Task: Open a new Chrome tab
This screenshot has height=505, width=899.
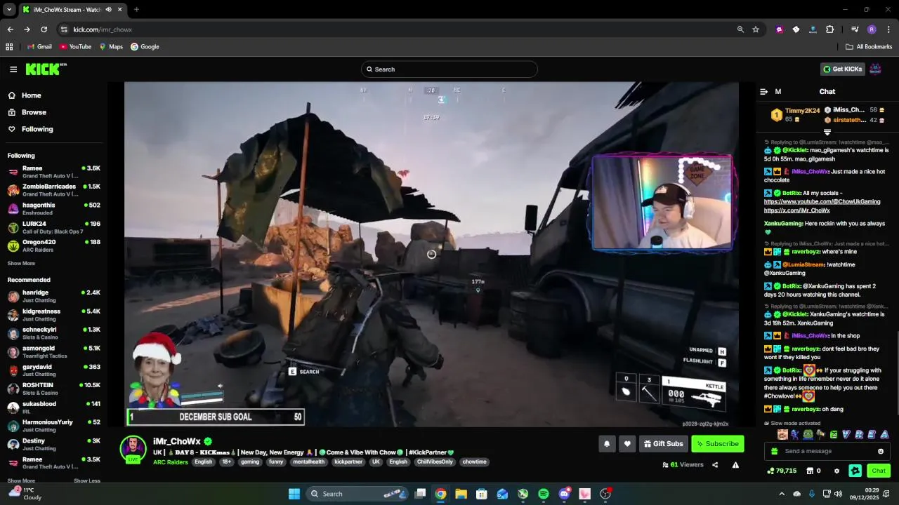Action: [136, 10]
